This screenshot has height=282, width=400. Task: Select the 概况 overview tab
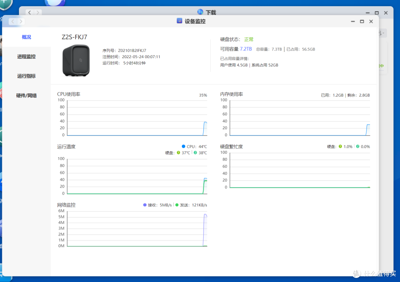pyautogui.click(x=26, y=37)
